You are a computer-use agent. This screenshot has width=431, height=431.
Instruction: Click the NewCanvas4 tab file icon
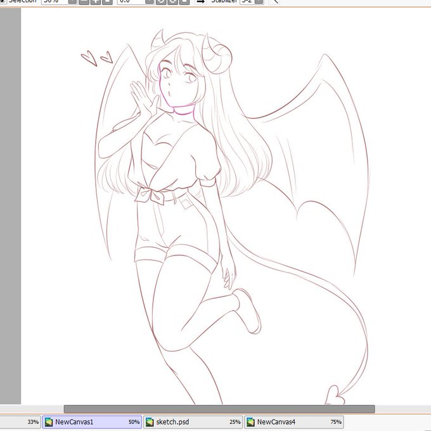(x=250, y=422)
